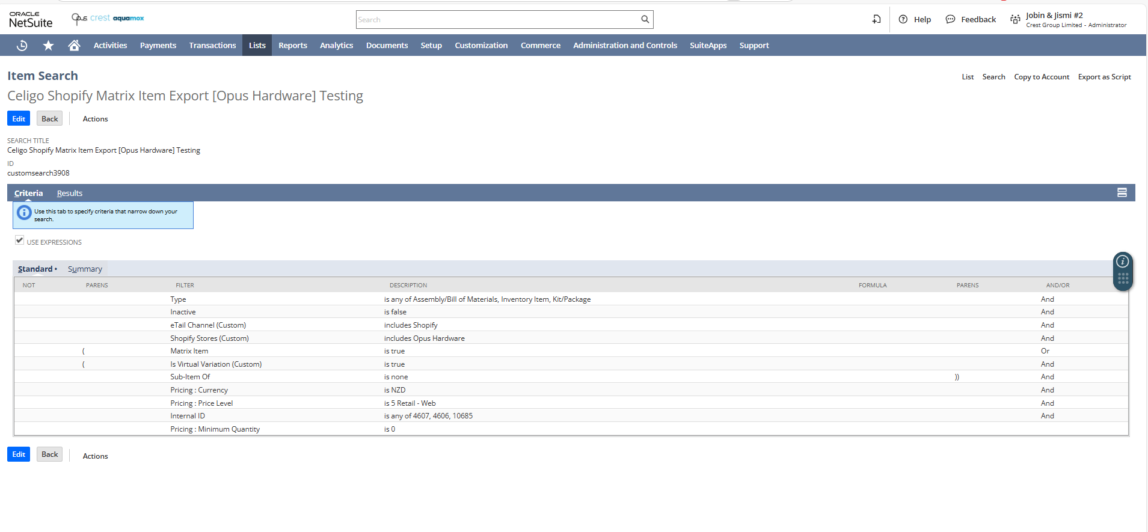
Task: Open the bottom Actions dropdown
Action: (x=95, y=456)
